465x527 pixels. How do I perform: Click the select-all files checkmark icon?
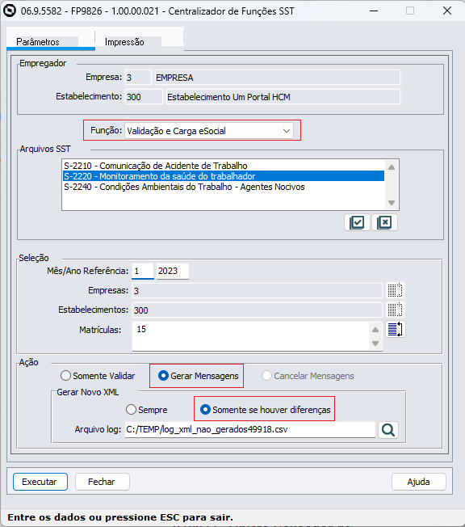[357, 222]
